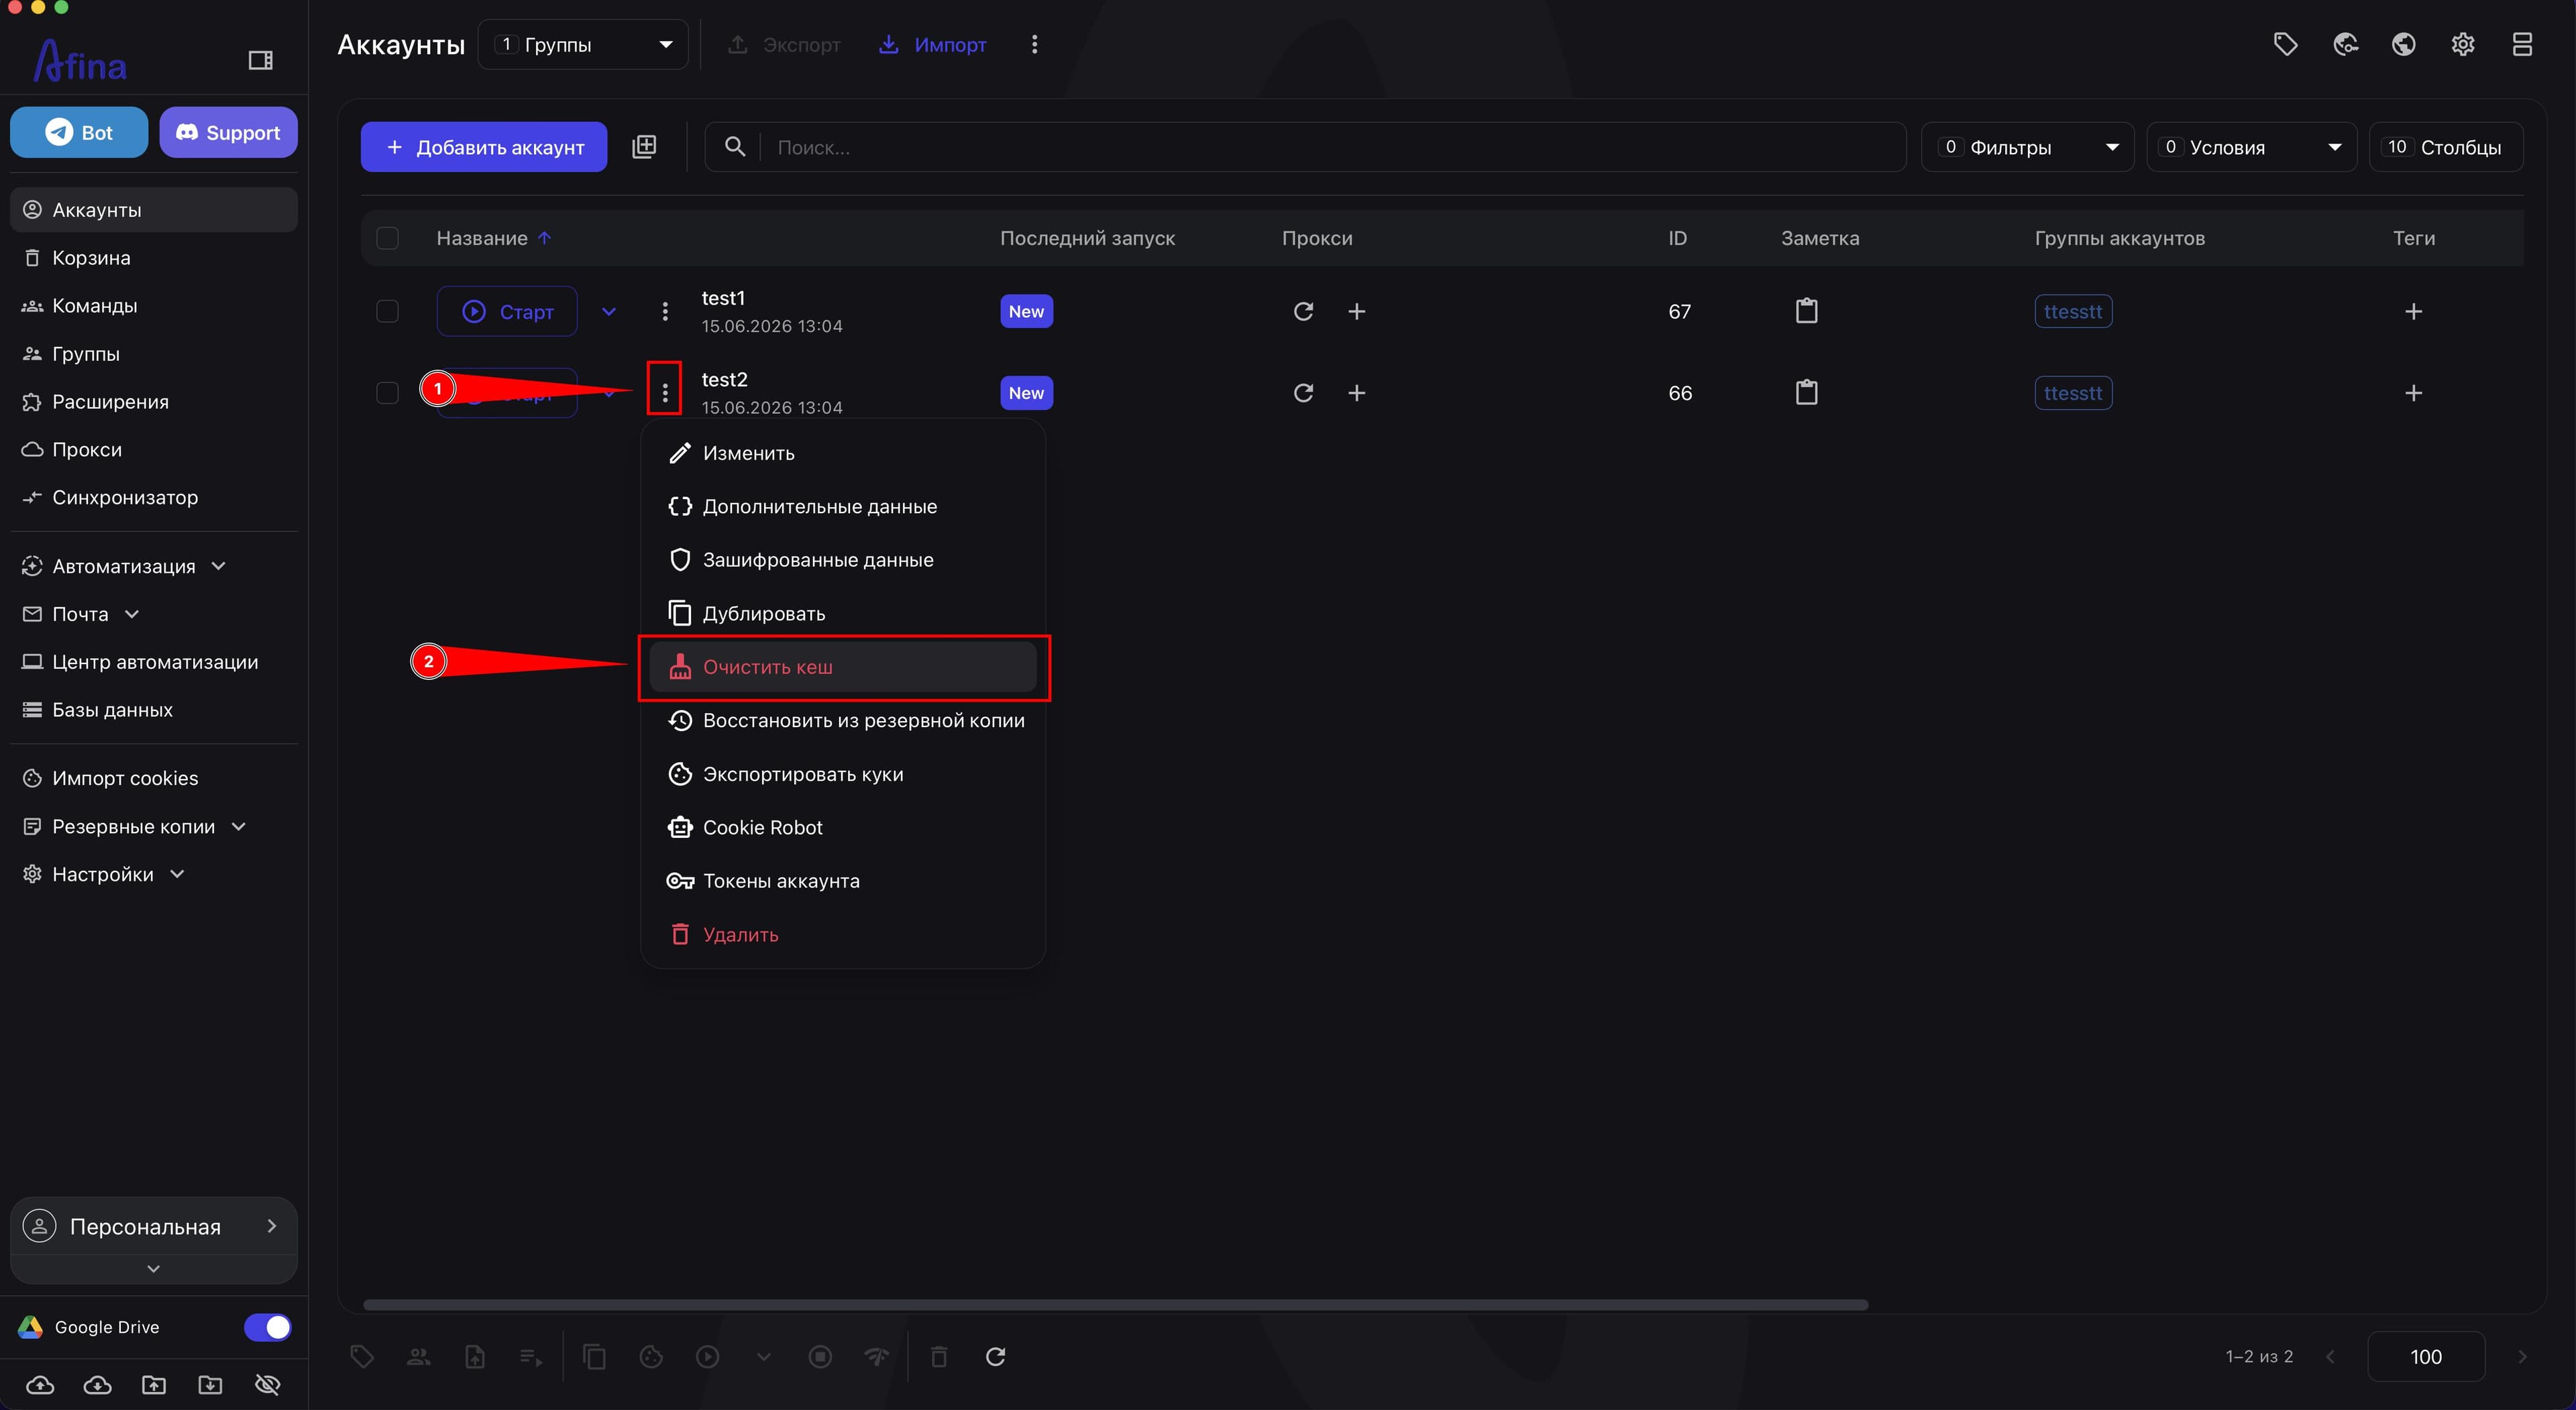Choose Дублировать from context menu
This screenshot has width=2576, height=1410.
tap(843, 613)
